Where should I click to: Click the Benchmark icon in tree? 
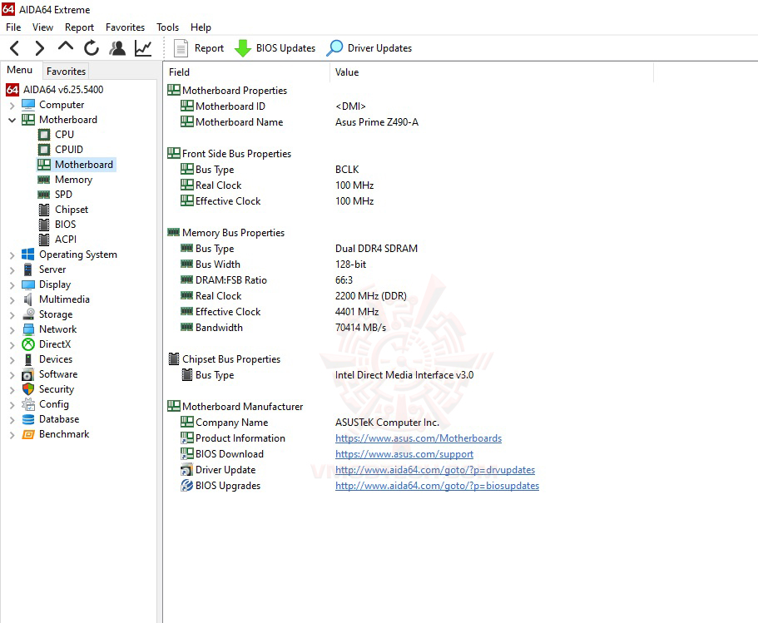(x=28, y=434)
